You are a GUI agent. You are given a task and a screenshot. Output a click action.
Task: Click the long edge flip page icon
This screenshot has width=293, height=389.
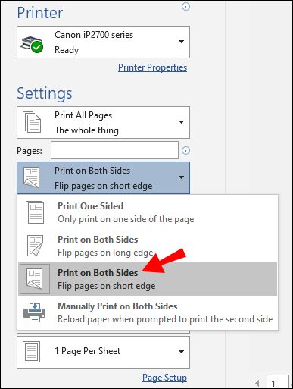[x=35, y=246]
